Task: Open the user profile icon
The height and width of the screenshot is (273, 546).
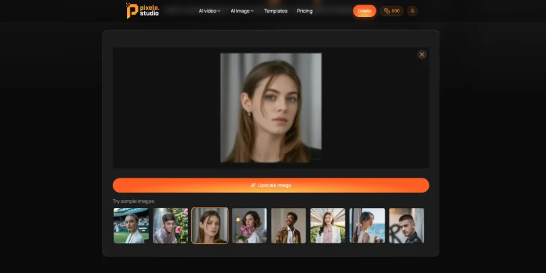Action: pos(412,11)
